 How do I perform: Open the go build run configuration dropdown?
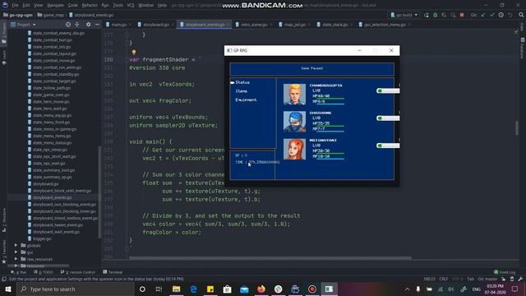[404, 15]
